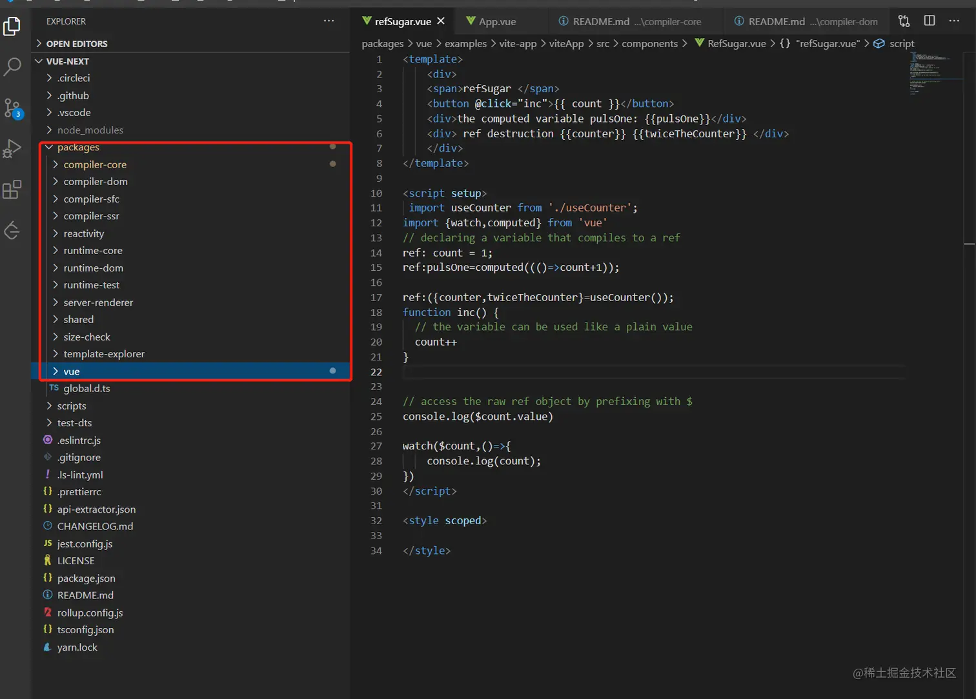
Task: Click the Open Changes compare icon
Action: coord(904,21)
